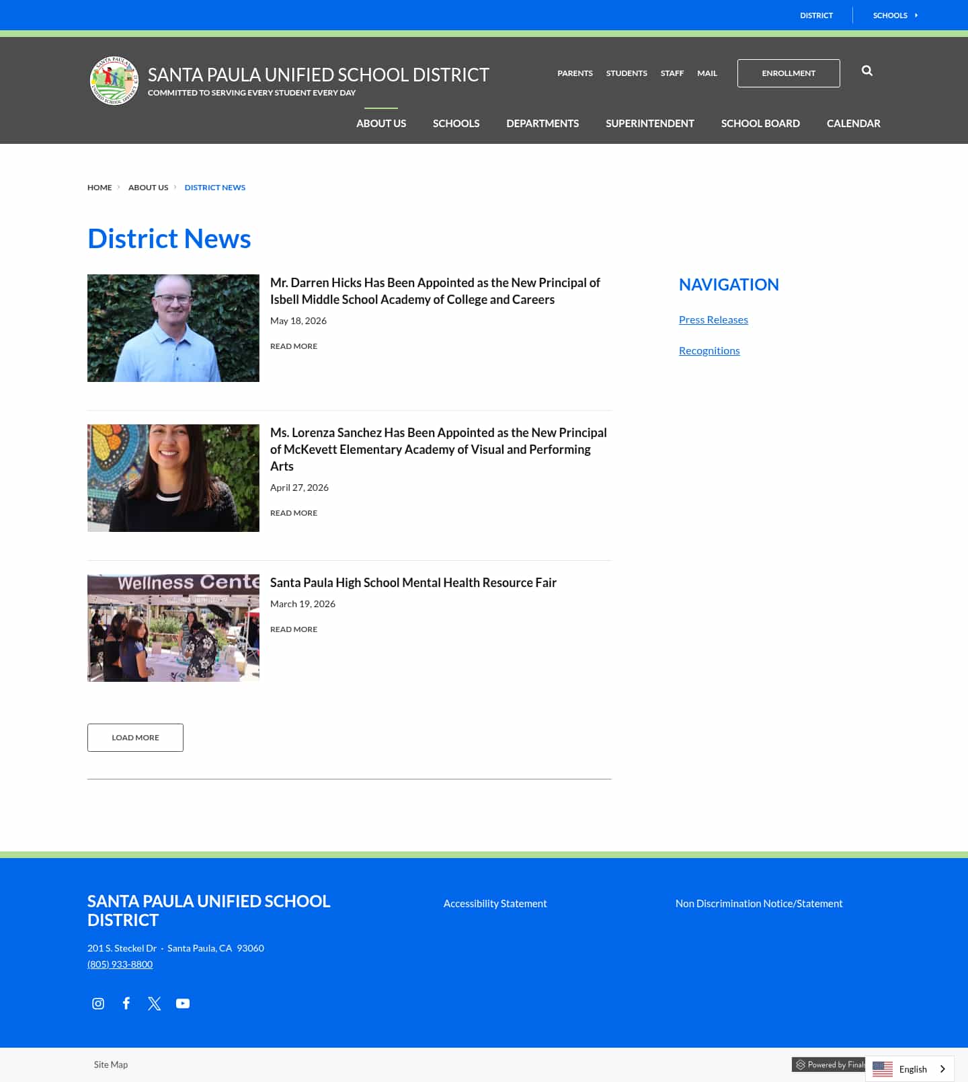Open Accessibility Statement footer link
The width and height of the screenshot is (968, 1082).
(x=495, y=904)
